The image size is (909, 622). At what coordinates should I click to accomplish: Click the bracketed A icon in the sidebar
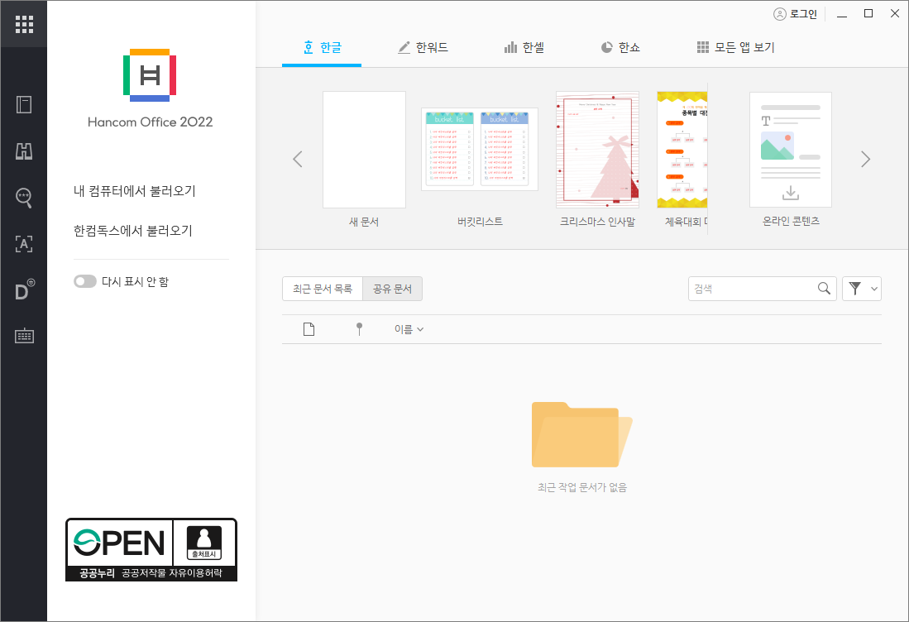click(x=24, y=244)
